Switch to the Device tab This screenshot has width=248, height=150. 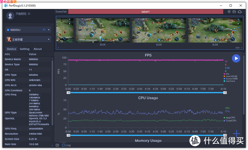point(11,49)
